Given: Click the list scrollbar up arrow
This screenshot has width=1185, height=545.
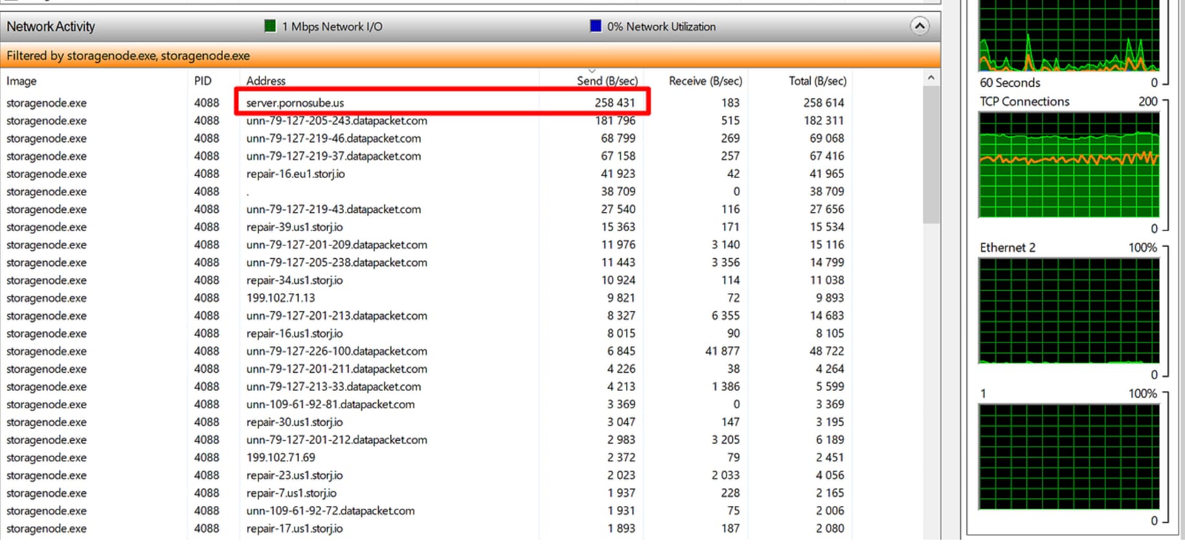Looking at the screenshot, I should pos(931,78).
